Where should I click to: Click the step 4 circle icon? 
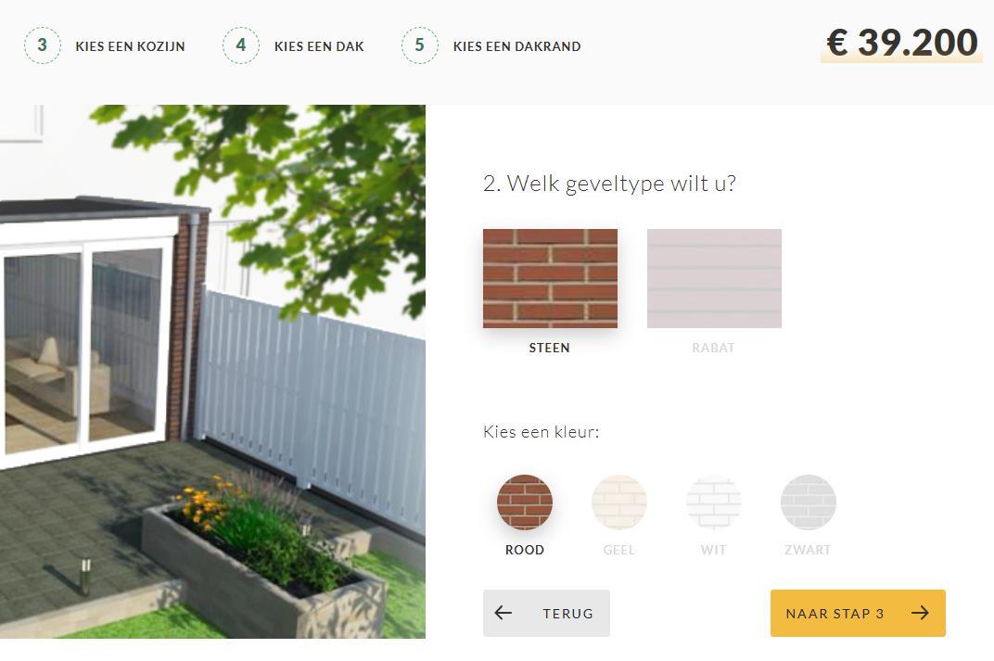click(x=241, y=45)
